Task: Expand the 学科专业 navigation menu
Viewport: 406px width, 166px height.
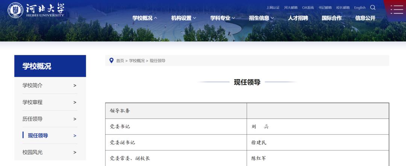Action: pyautogui.click(x=223, y=18)
